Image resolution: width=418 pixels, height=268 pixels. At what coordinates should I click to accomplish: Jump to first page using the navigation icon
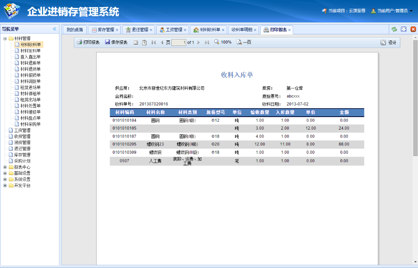tap(153, 43)
